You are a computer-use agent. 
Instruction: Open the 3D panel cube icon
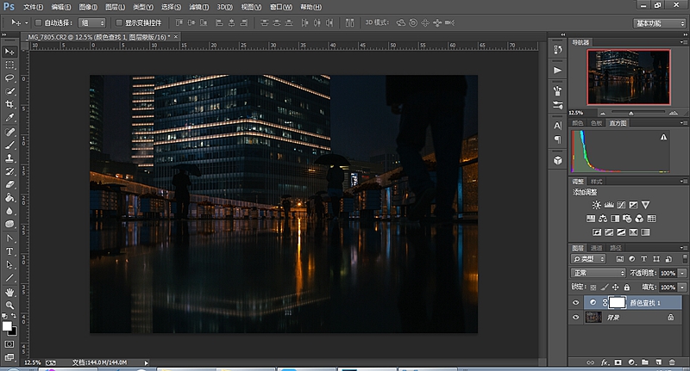pyautogui.click(x=557, y=160)
